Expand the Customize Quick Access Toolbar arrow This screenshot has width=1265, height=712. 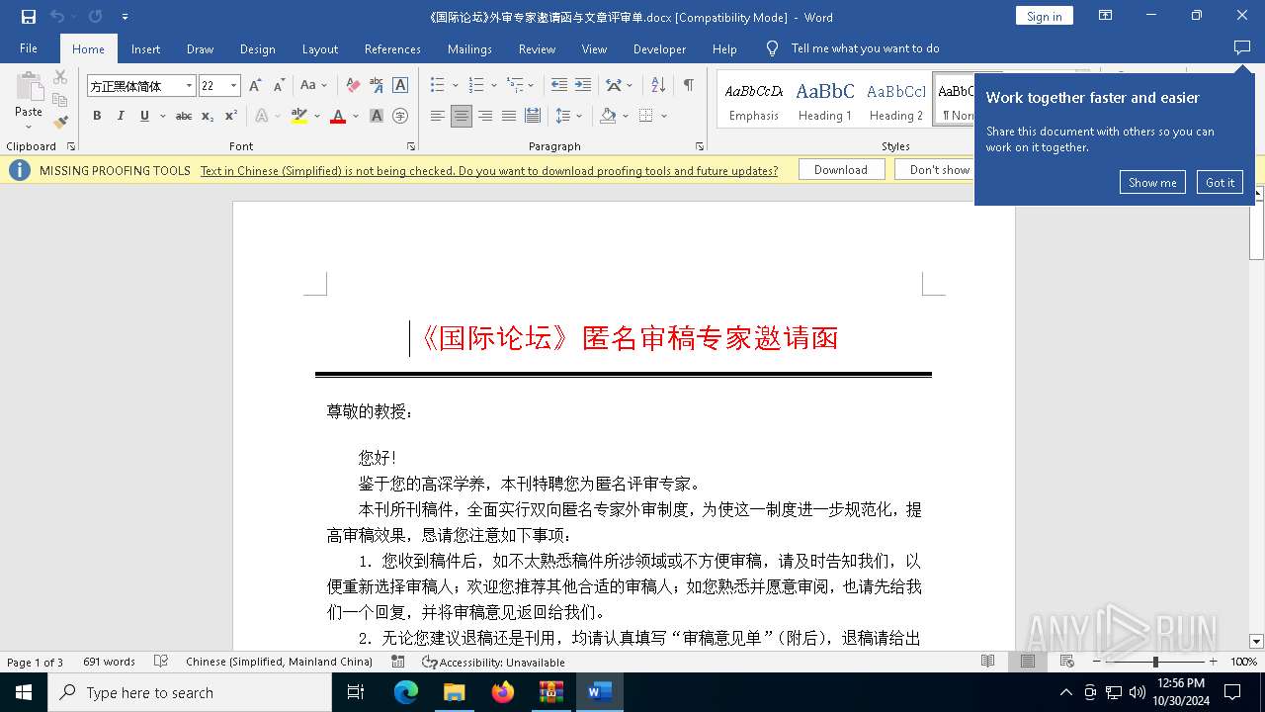(x=125, y=17)
